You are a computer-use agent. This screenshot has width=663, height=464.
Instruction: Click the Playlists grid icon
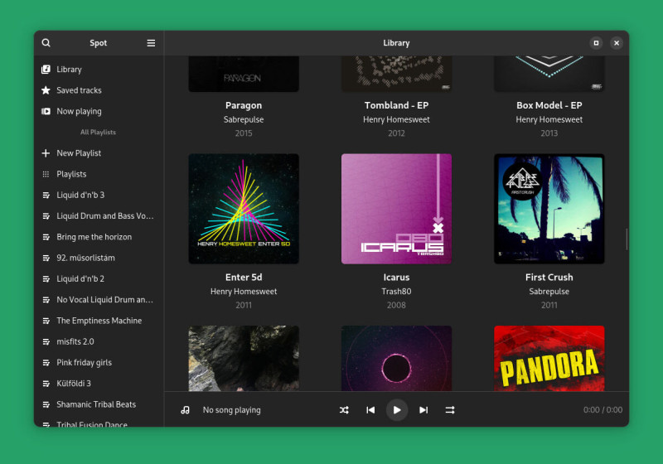(x=46, y=174)
